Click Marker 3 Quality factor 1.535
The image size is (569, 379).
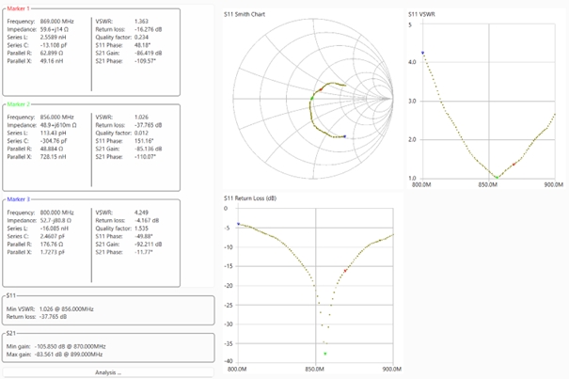pos(141,229)
